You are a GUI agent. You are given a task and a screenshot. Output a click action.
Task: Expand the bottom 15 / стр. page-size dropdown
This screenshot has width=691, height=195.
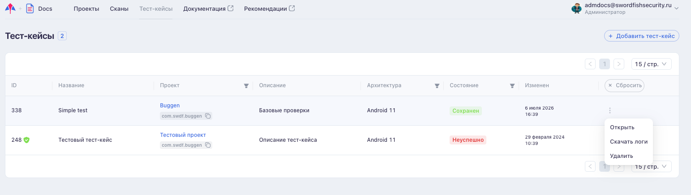[652, 166]
